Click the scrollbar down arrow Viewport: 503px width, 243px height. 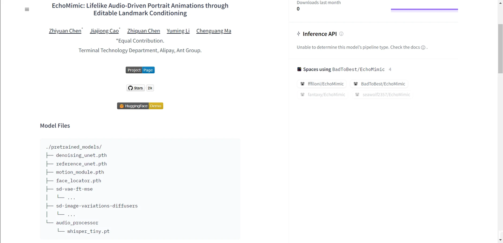(x=500, y=240)
